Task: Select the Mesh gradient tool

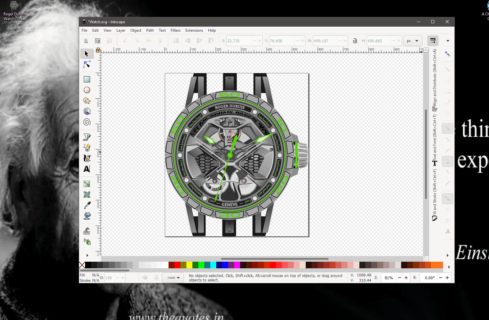Action: pos(87,195)
